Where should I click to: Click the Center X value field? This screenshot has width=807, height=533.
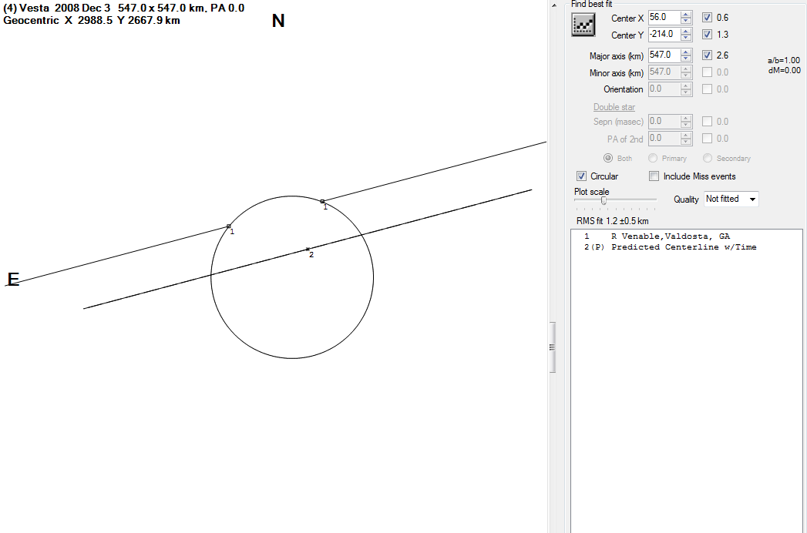click(x=664, y=18)
